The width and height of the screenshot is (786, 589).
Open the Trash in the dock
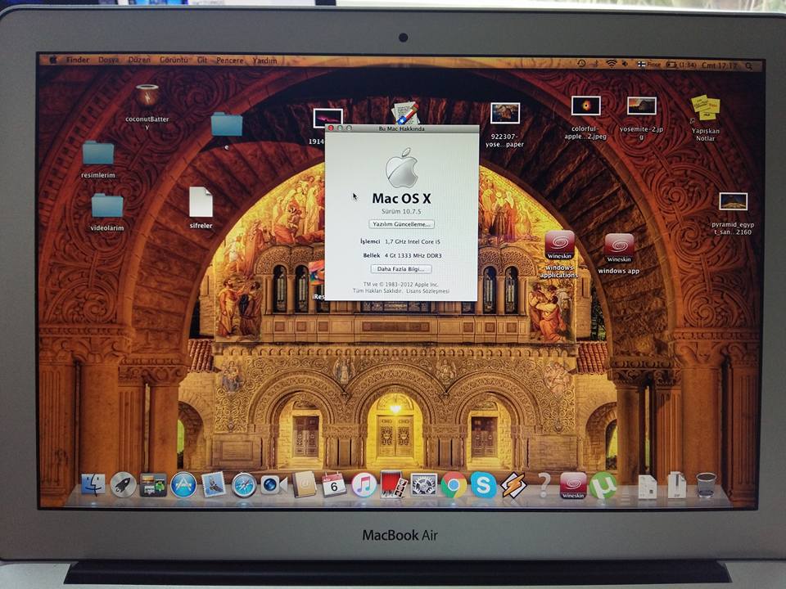coord(706,485)
